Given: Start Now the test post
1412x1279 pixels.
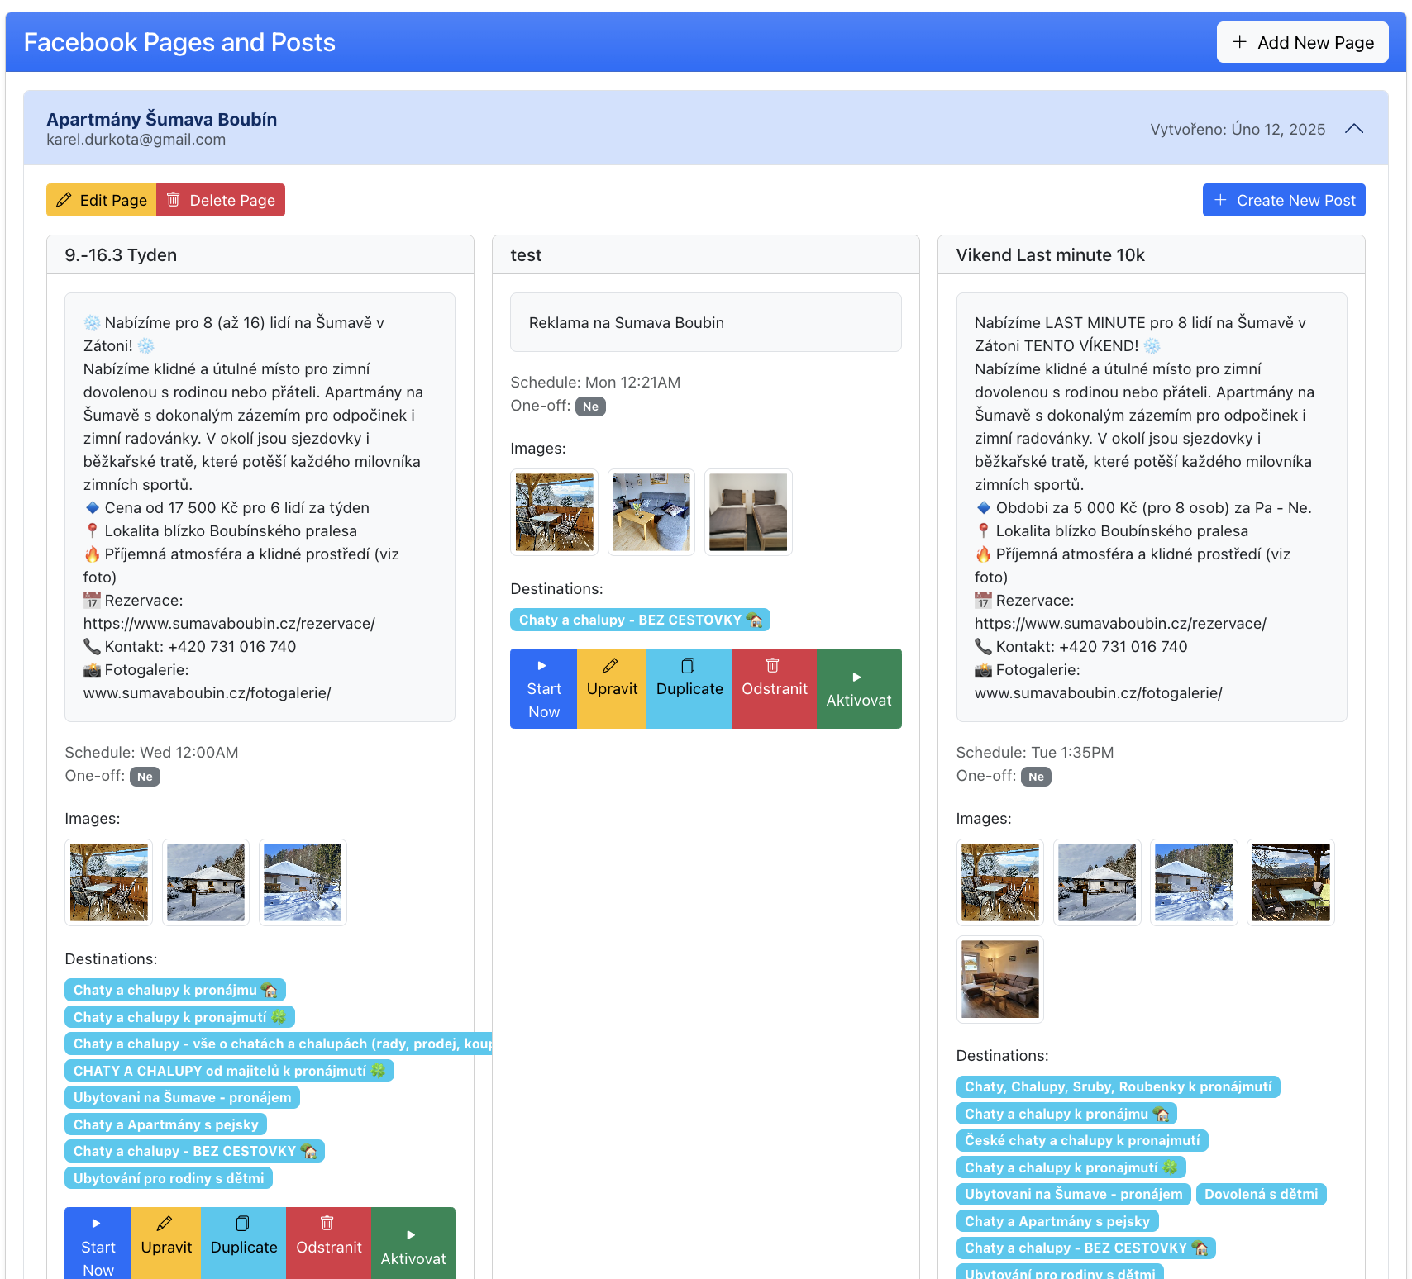Looking at the screenshot, I should coord(544,688).
